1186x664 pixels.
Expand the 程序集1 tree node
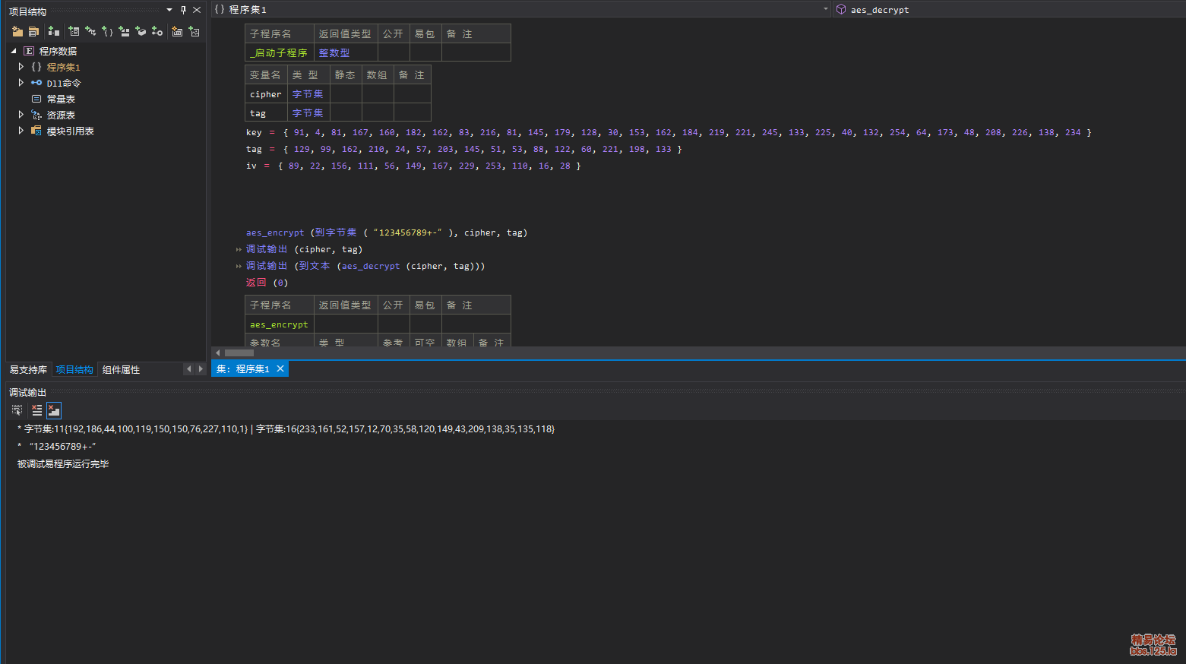click(x=21, y=67)
